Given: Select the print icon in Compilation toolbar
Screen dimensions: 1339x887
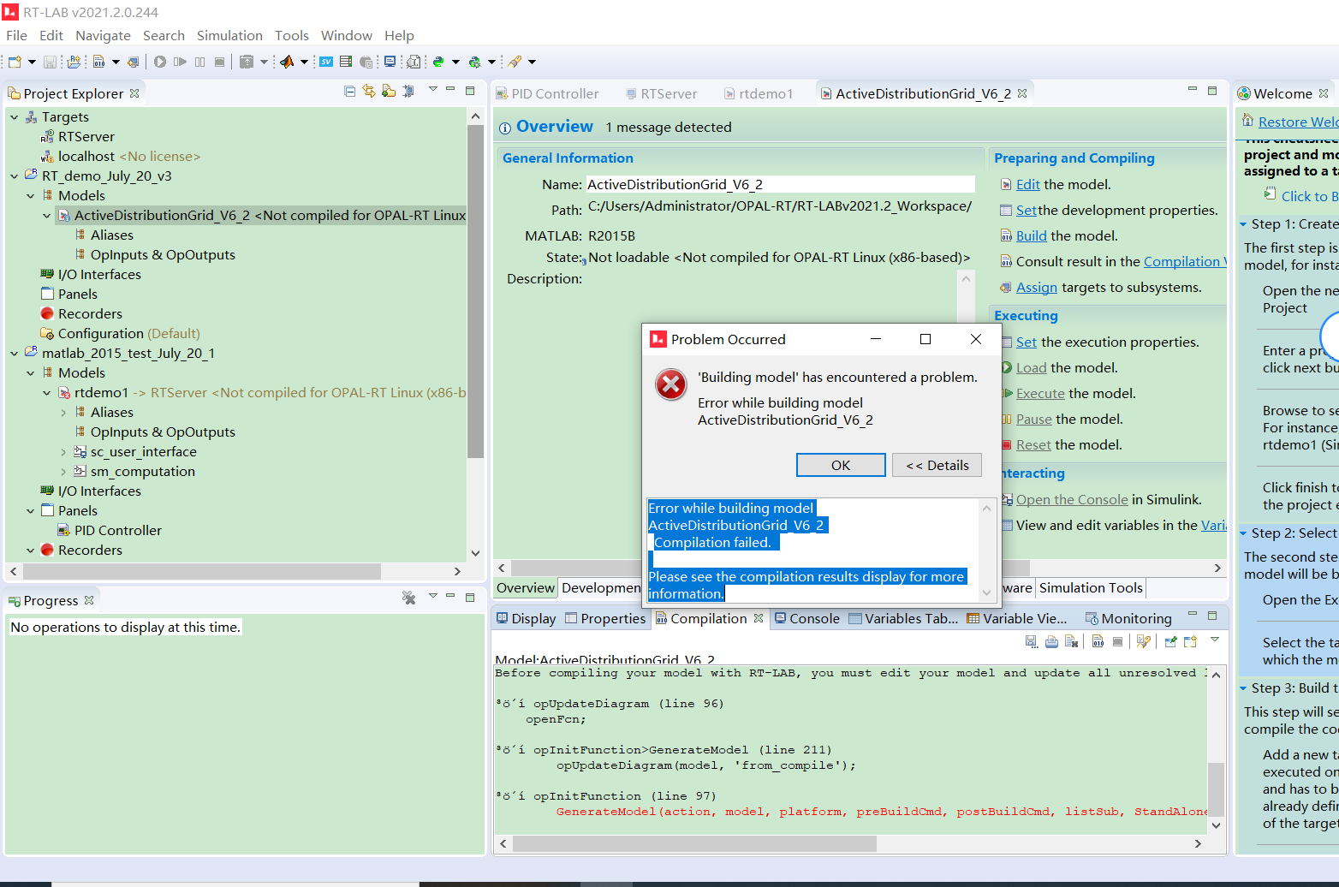Looking at the screenshot, I should coord(1051,641).
